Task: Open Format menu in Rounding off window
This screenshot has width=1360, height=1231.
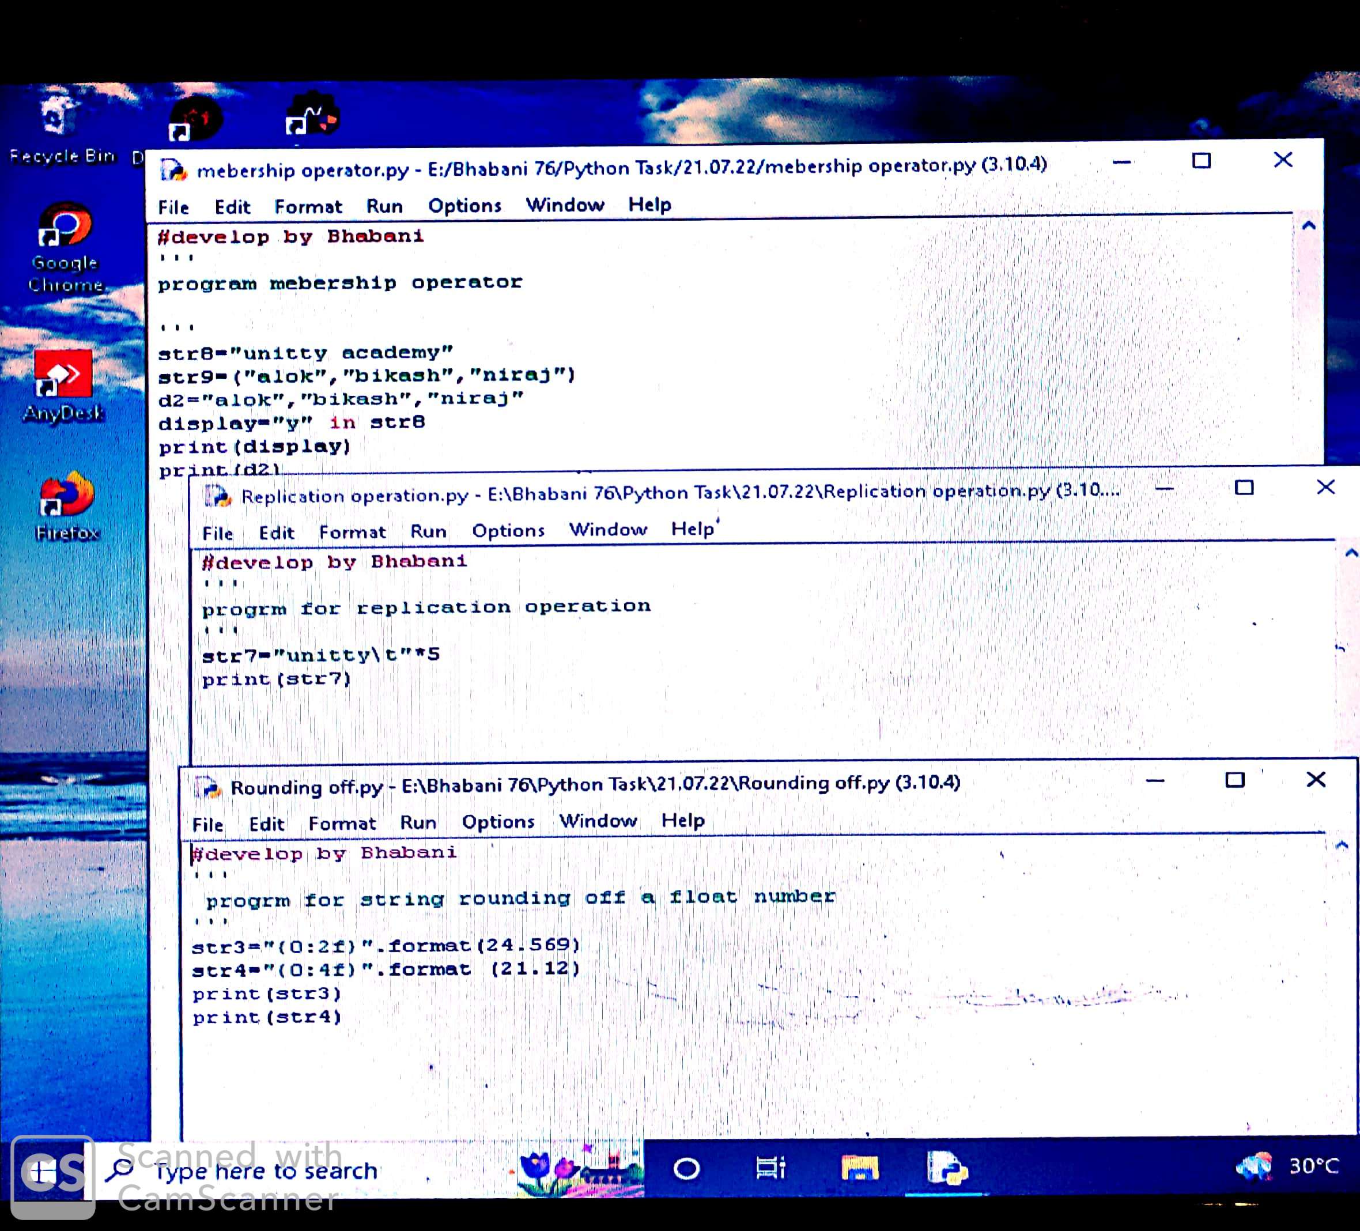Action: (x=341, y=824)
